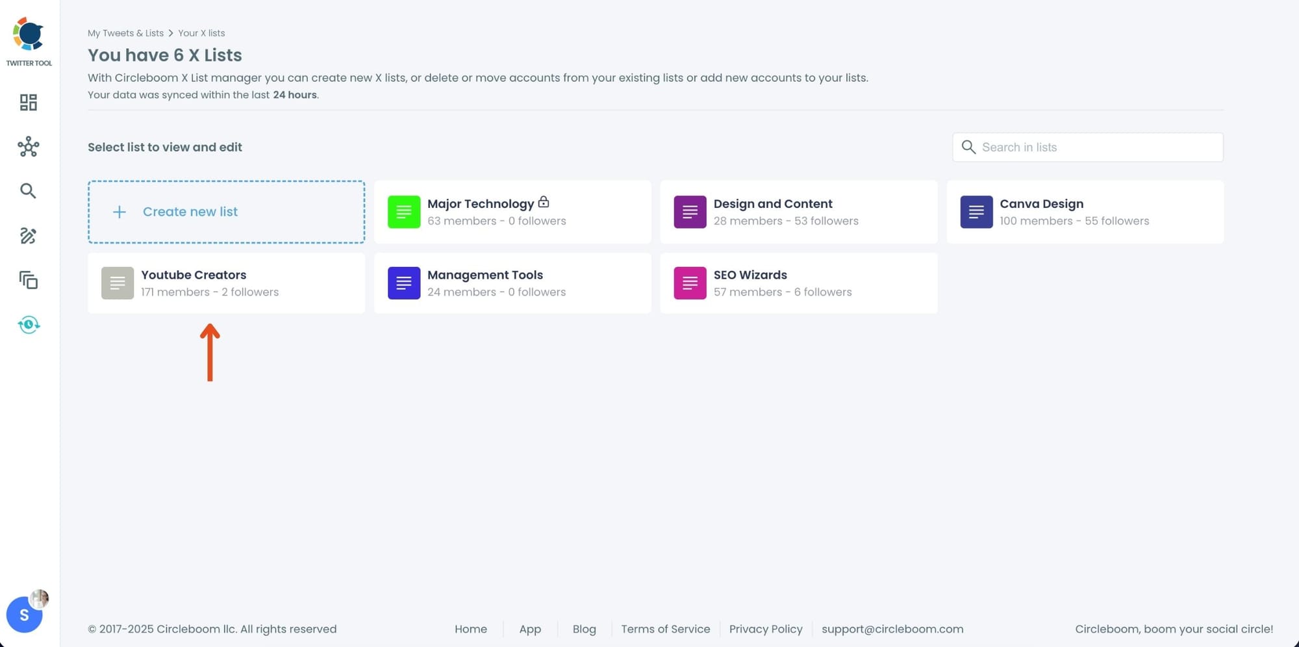
Task: Open the dashboard grid icon in sidebar
Action: click(x=29, y=103)
